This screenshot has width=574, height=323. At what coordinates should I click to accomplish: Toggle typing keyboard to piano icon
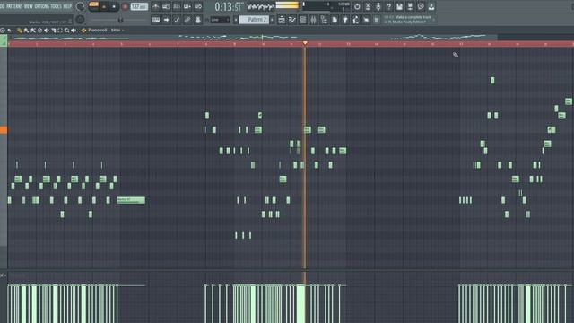[x=155, y=20]
